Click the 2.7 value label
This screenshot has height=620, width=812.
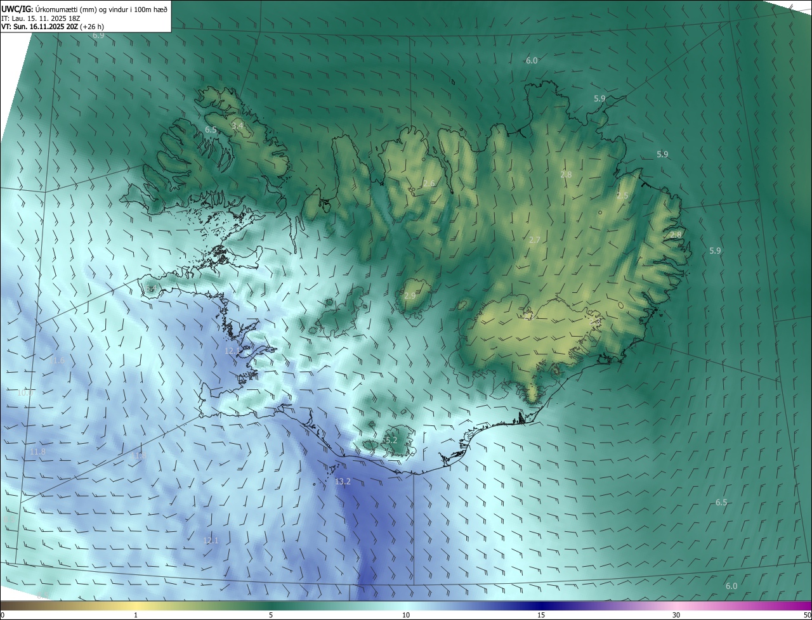tap(535, 240)
